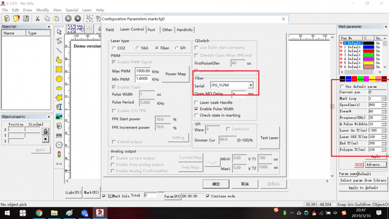Select the CO2 laser type radio button

(x=114, y=48)
